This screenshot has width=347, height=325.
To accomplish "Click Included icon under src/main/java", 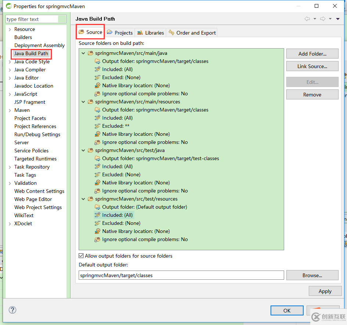I will [97, 69].
